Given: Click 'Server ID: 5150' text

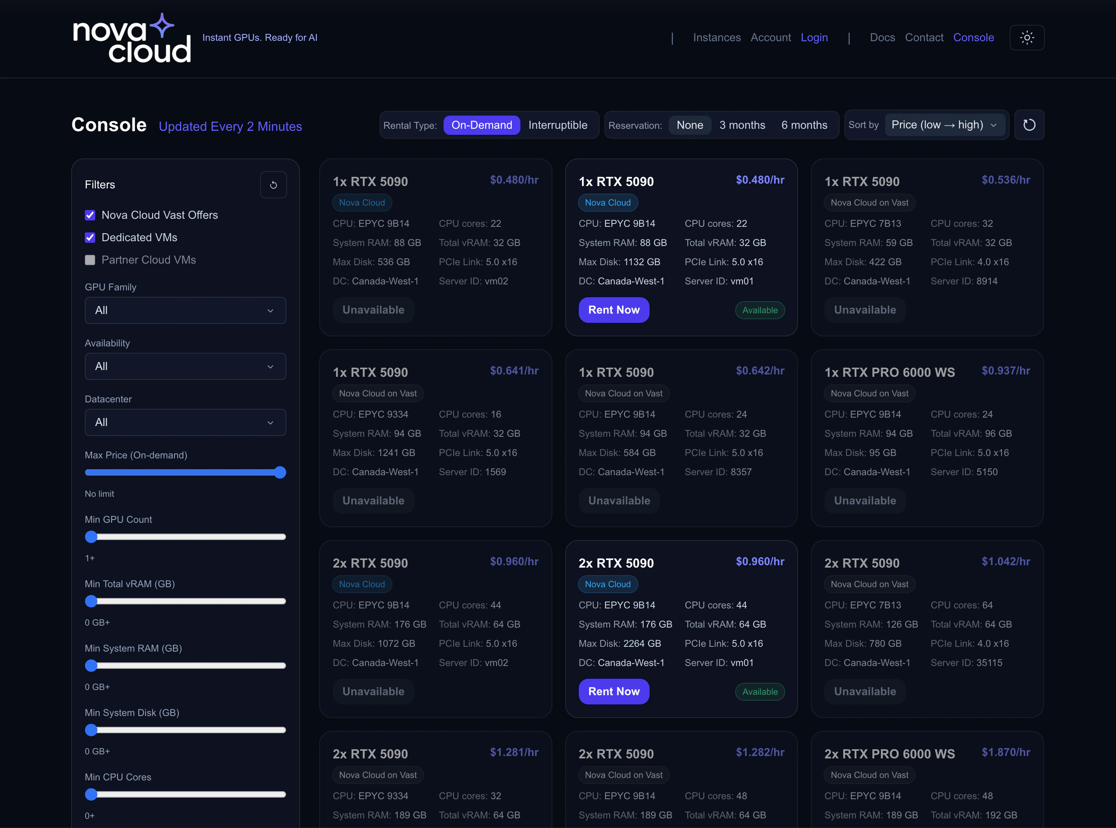Looking at the screenshot, I should click(964, 472).
